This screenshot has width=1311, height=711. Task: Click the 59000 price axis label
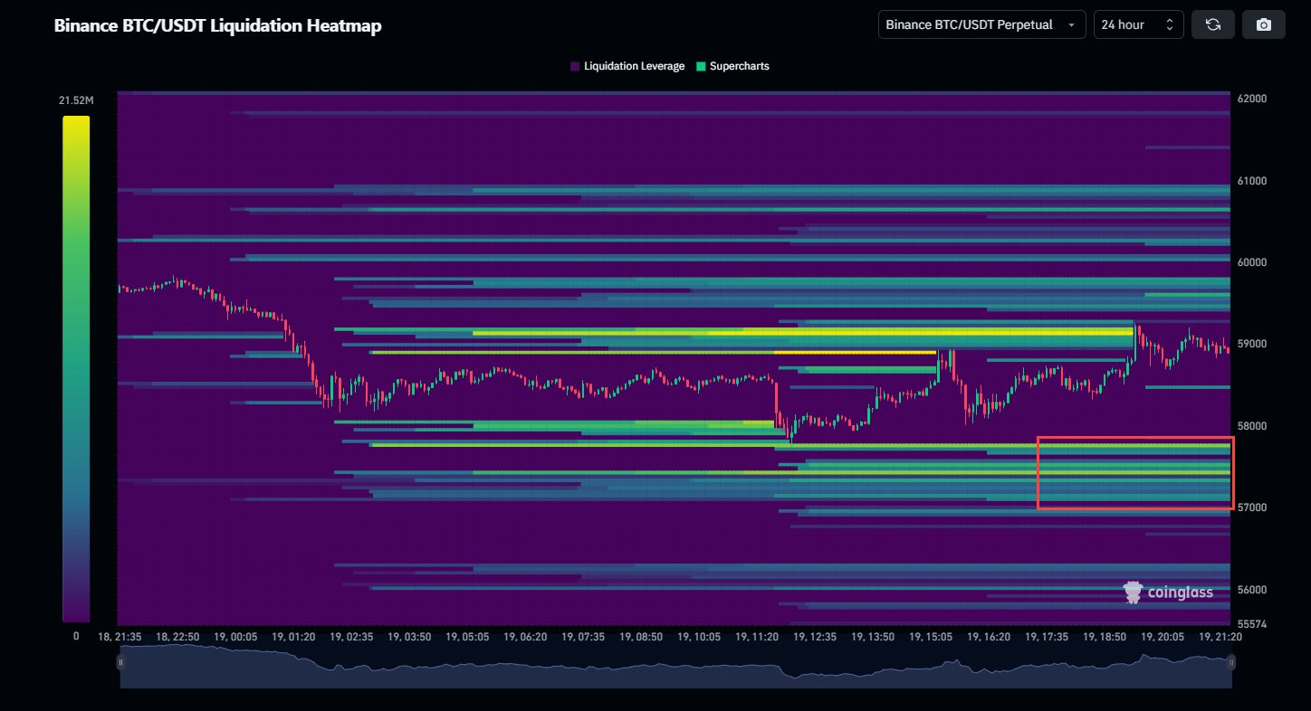[x=1254, y=344]
